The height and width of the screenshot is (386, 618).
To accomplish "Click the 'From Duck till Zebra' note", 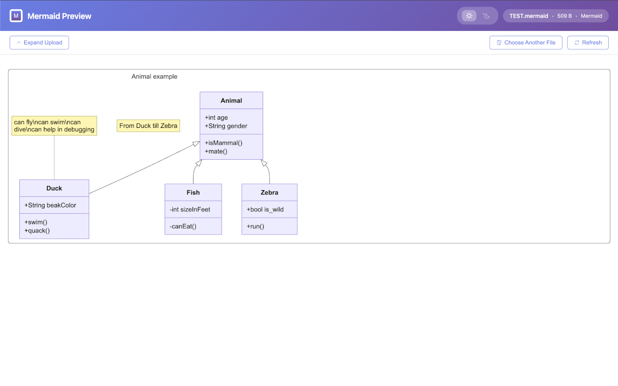I will pyautogui.click(x=148, y=126).
